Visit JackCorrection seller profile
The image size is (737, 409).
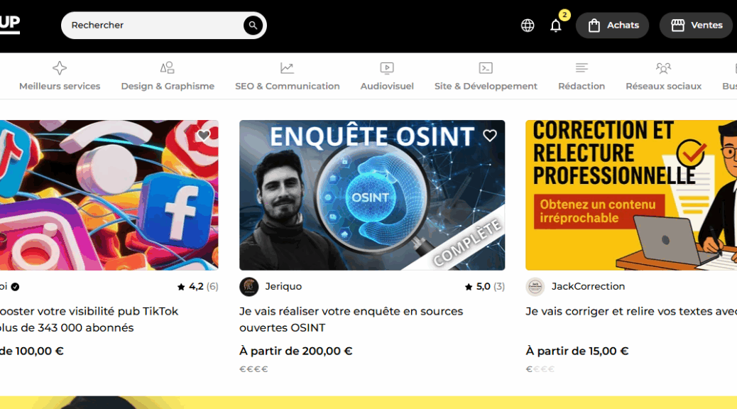coord(588,286)
